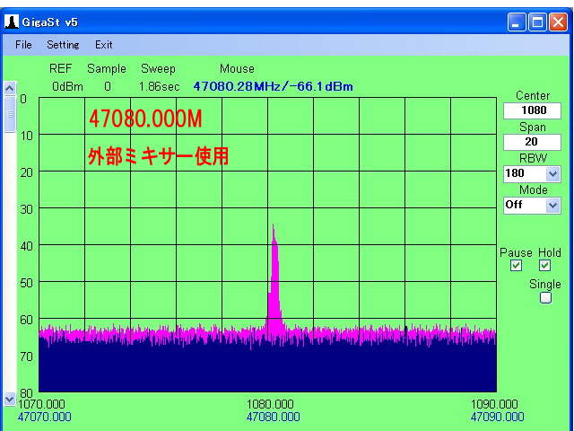Click the REF level scrollbar down arrow
574x431 pixels.
point(10,399)
